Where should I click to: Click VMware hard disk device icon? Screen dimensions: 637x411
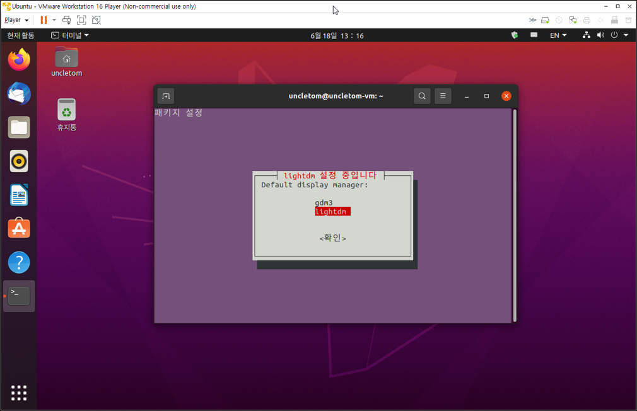545,20
